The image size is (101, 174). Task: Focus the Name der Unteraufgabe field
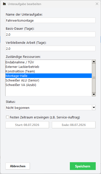(x=51, y=20)
